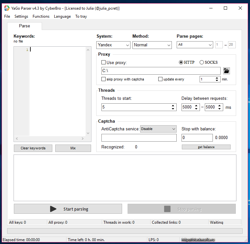Toggle skip proxy with captcha
250x244 pixels.
(x=104, y=79)
